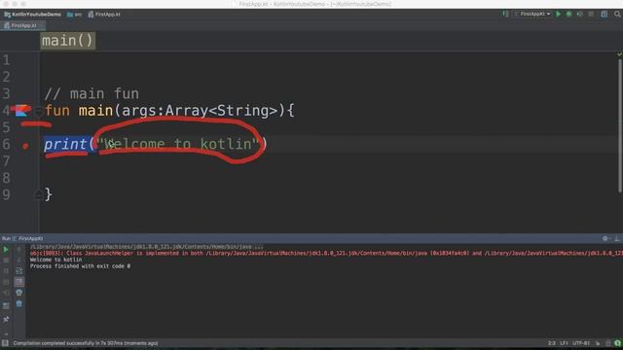Pin the Run tab with the pin icon

pos(6,320)
